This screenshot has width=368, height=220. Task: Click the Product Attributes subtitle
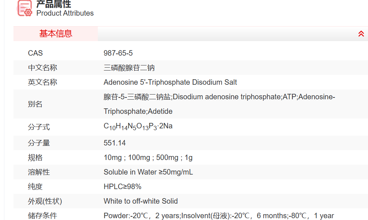[65, 13]
